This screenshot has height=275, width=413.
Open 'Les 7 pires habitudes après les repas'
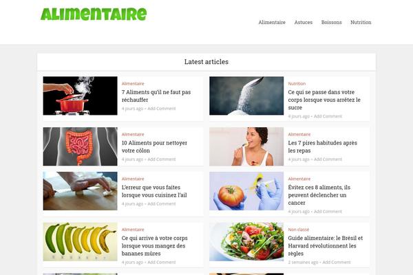pyautogui.click(x=322, y=147)
